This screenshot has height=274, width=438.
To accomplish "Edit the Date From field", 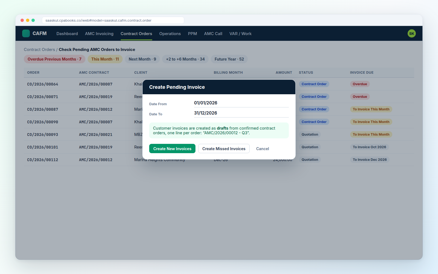I will click(241, 103).
